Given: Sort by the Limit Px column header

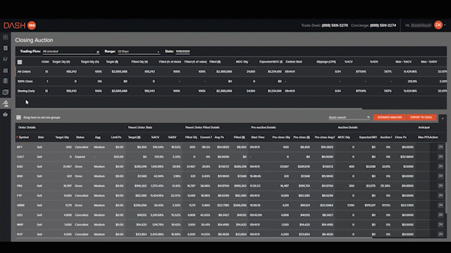Looking at the screenshot, I should [x=116, y=138].
